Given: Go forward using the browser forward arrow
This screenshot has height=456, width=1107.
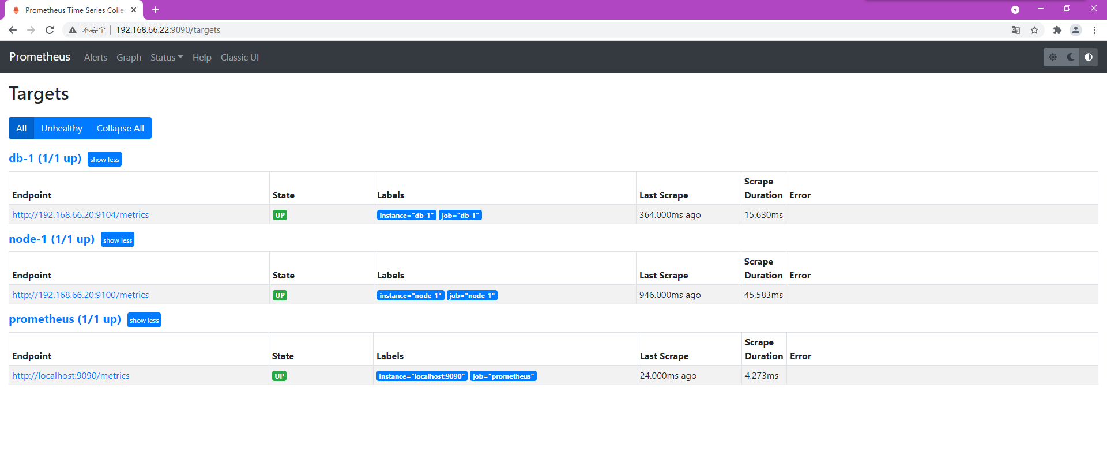Looking at the screenshot, I should 31,30.
